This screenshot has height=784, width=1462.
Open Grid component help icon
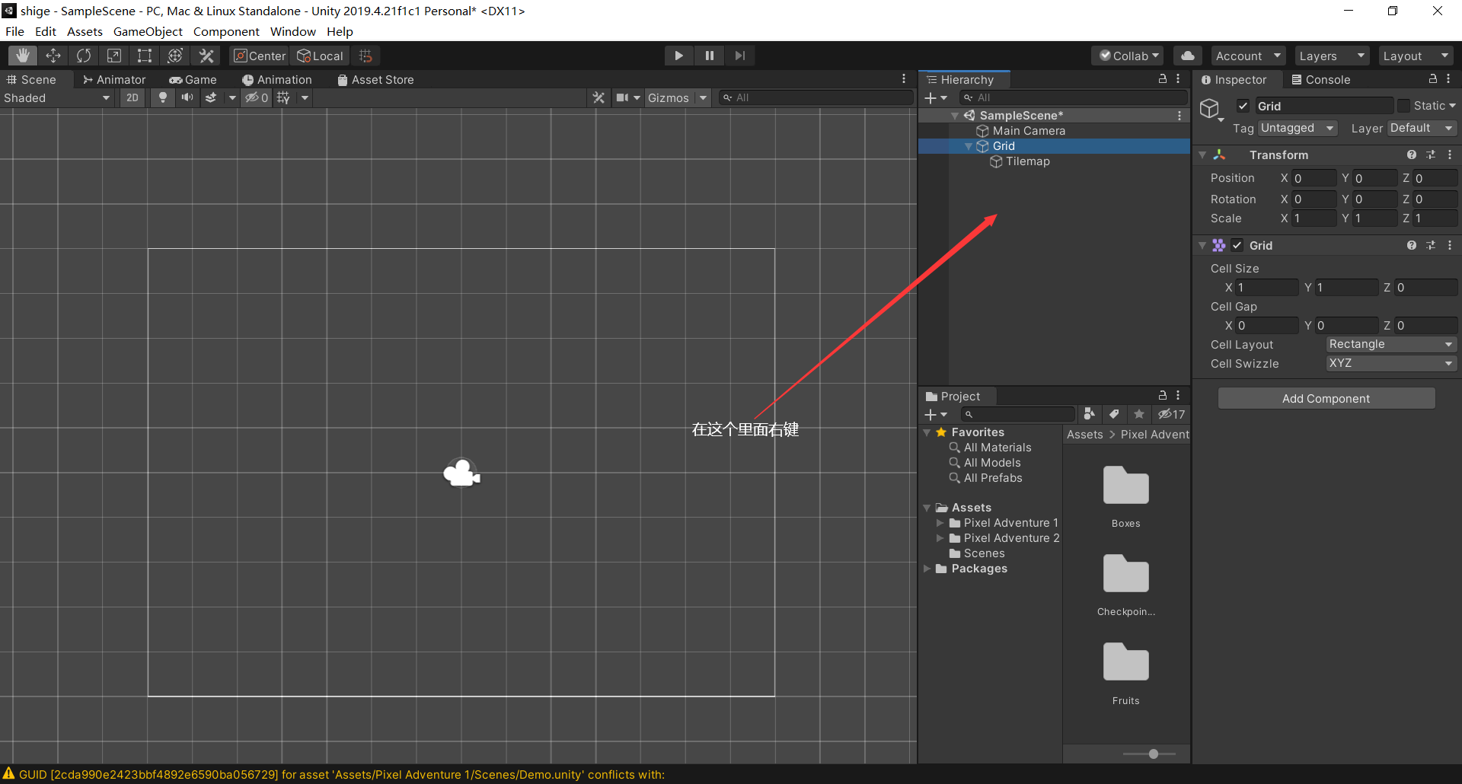1411,245
